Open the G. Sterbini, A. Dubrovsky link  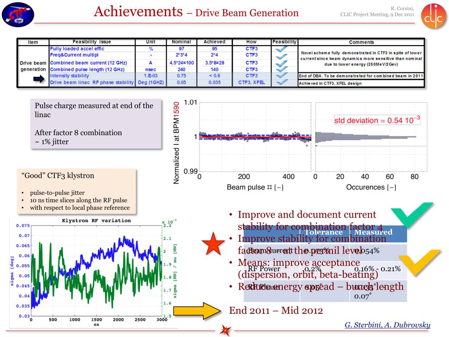(388, 325)
